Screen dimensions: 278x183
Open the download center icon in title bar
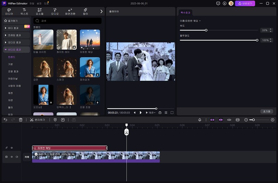224,3
